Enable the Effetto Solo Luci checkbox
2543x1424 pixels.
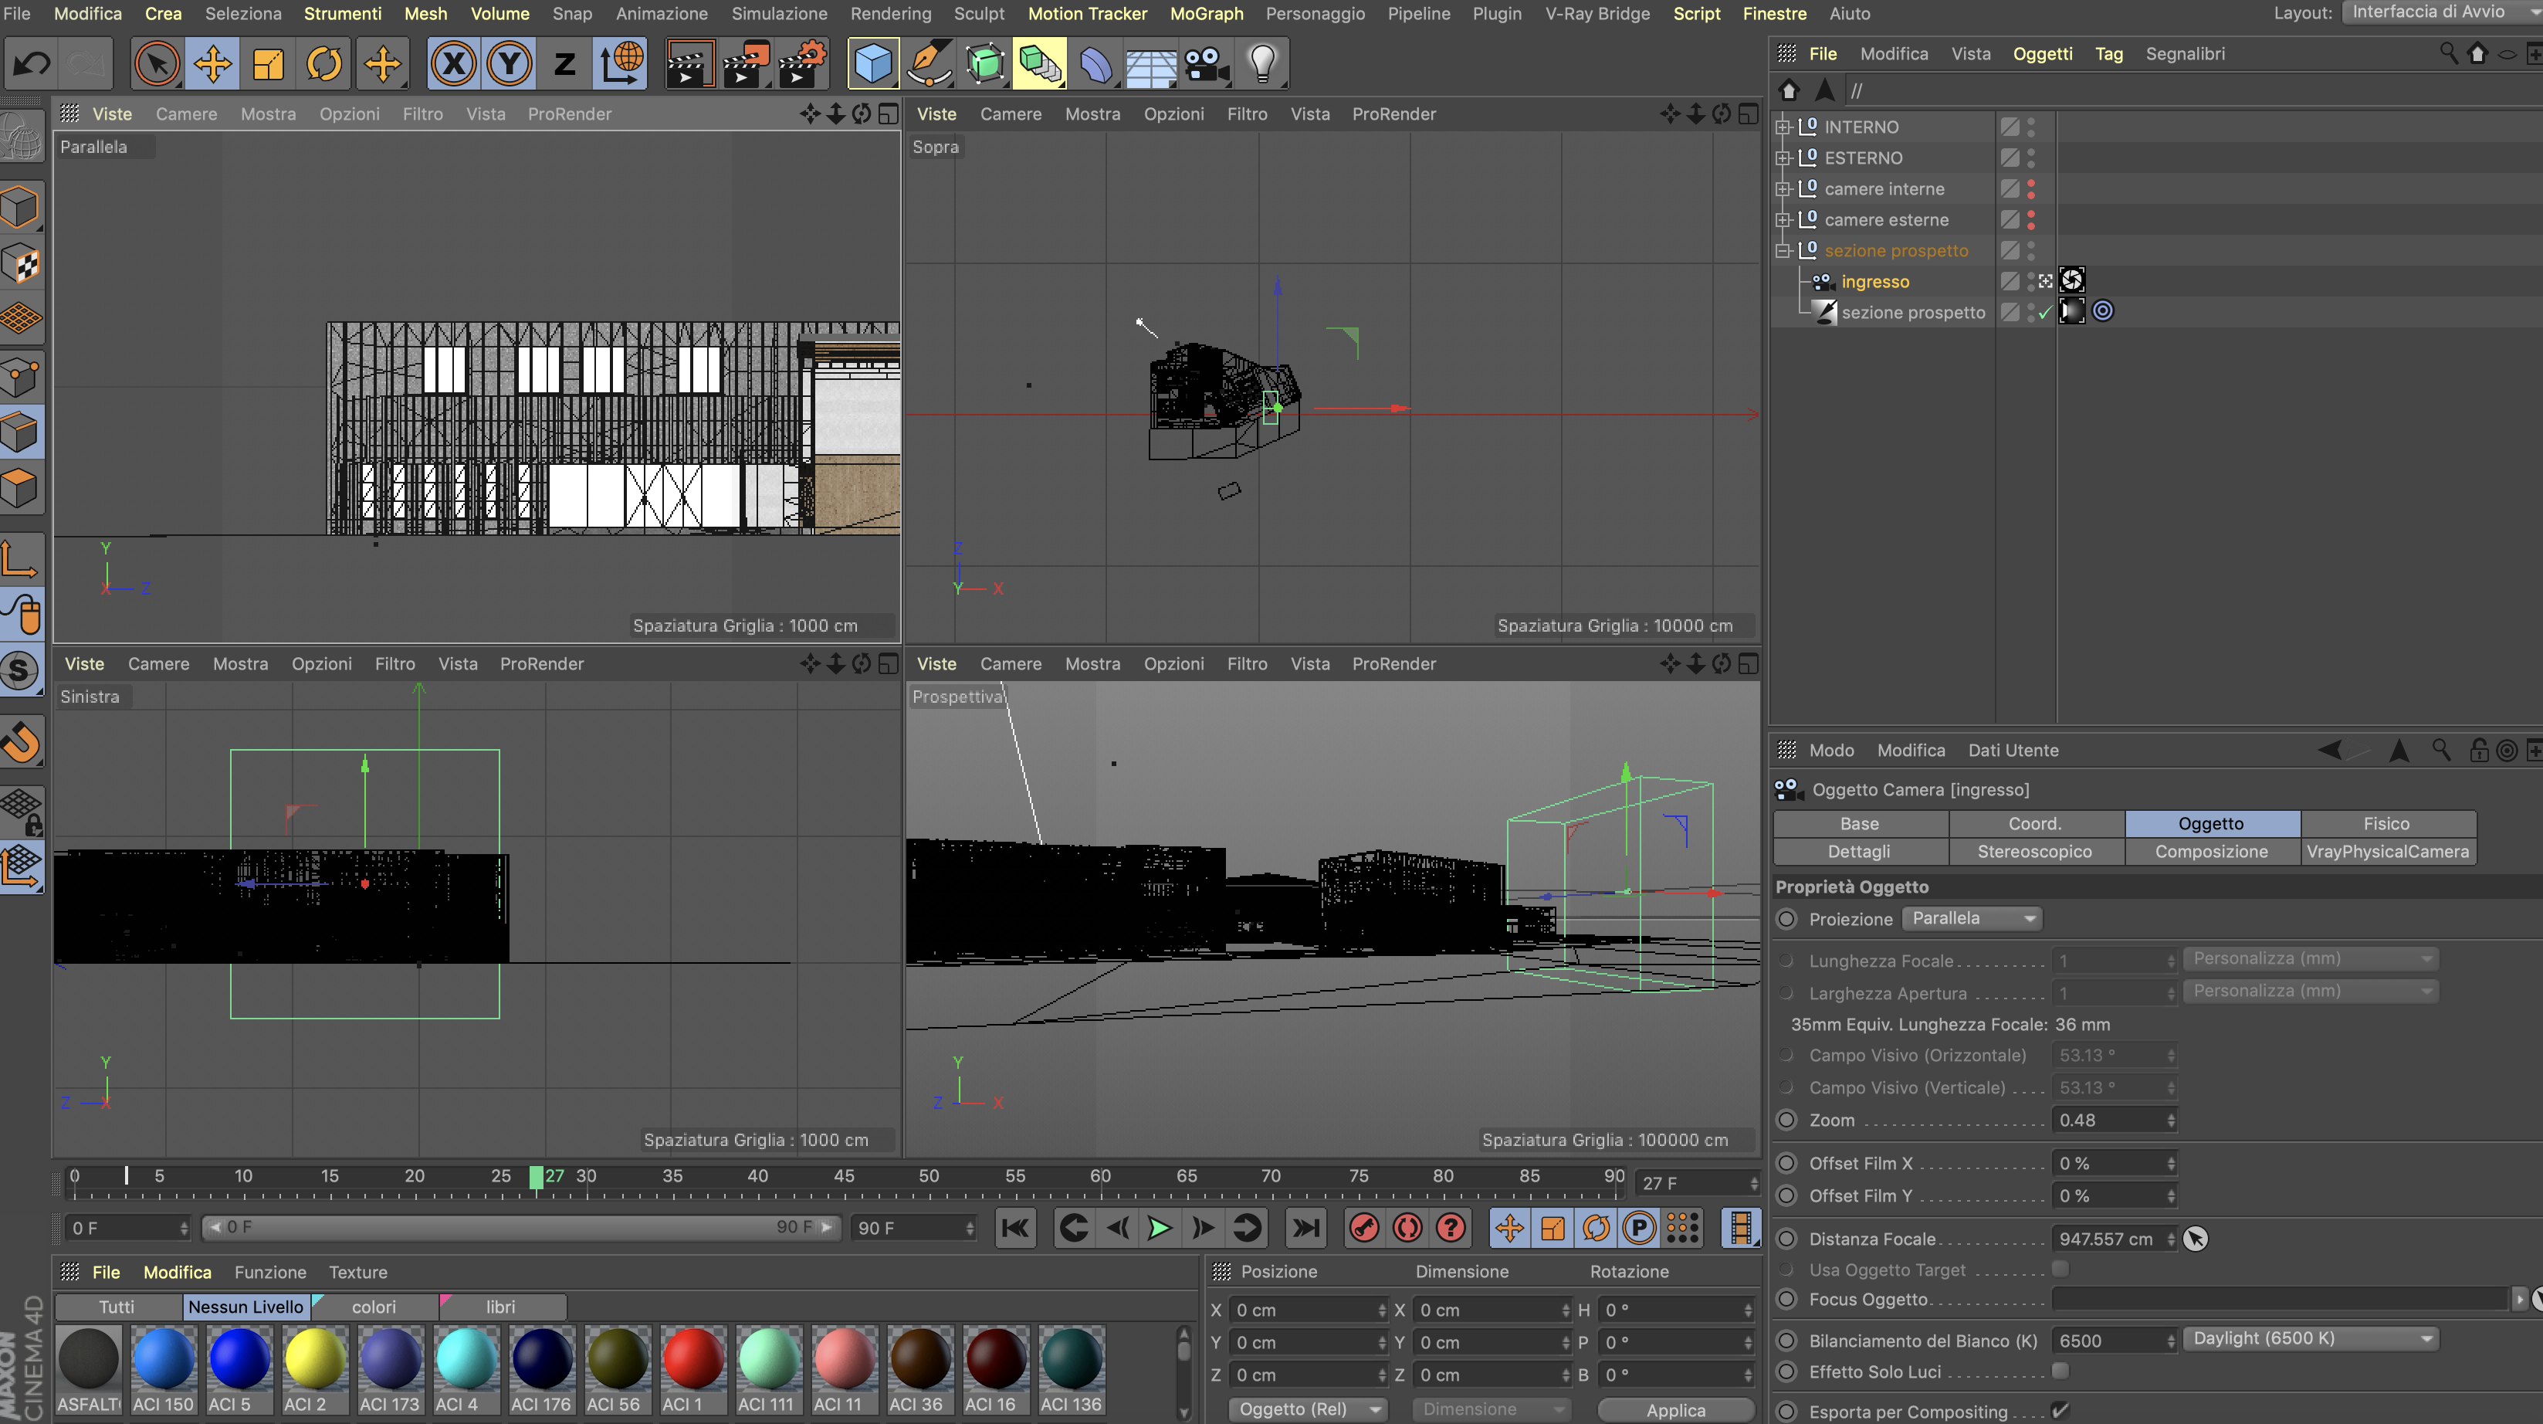tap(2059, 1371)
